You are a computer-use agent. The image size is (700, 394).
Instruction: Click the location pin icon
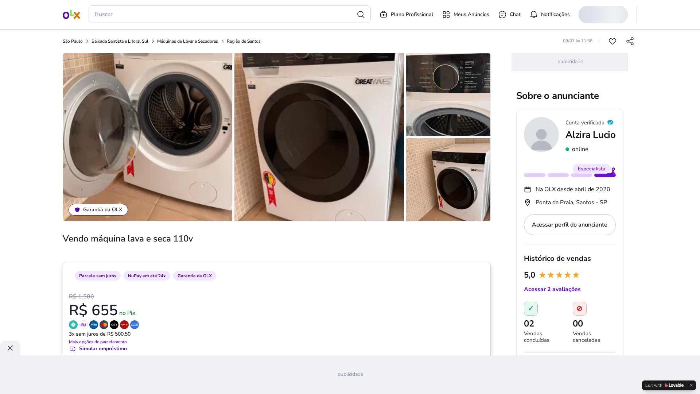pos(528,202)
